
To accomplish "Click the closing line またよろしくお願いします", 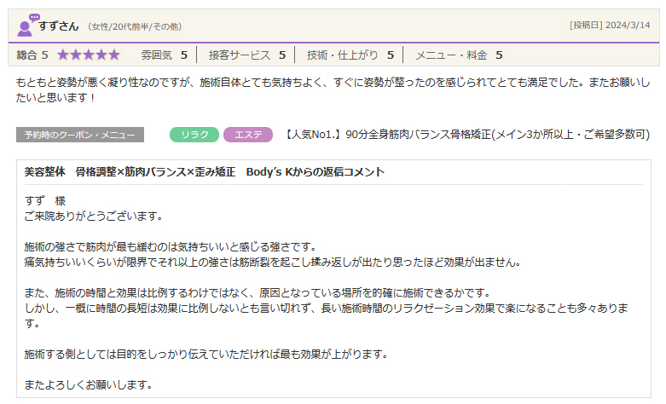I will (x=88, y=384).
